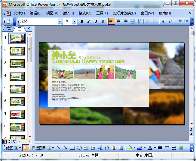Choose a line style
Image resolution: width=196 pixels, height=161 pixels.
click(160, 148)
